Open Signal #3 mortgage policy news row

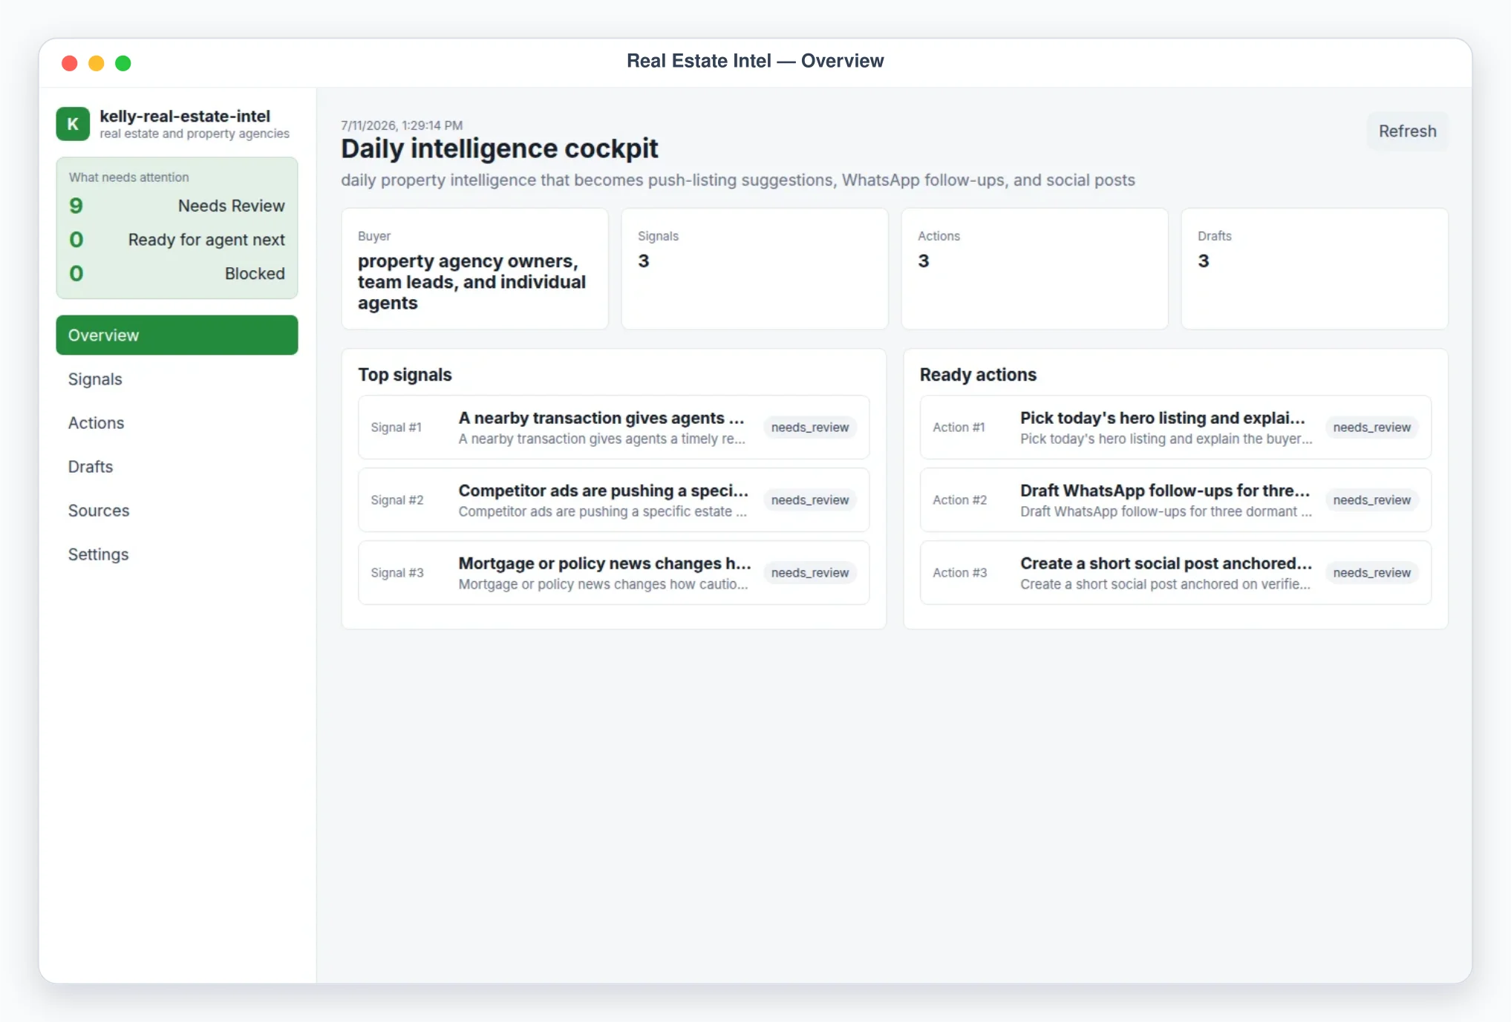613,573
